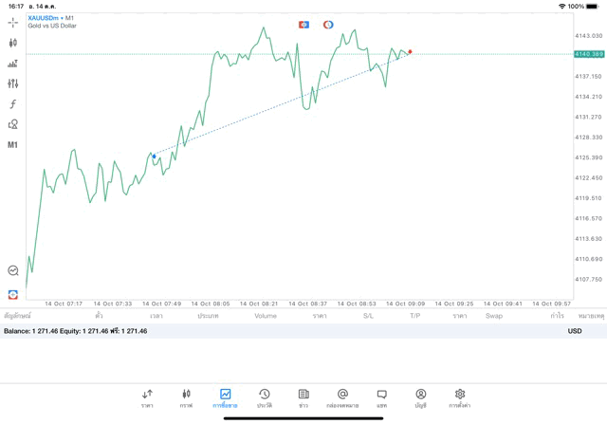Open the ประวัติ history tab

[265, 397]
